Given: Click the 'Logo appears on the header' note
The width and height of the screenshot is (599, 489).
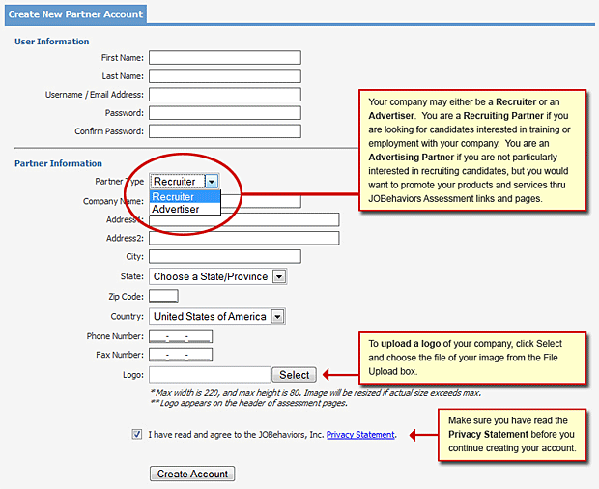Looking at the screenshot, I should [x=248, y=403].
